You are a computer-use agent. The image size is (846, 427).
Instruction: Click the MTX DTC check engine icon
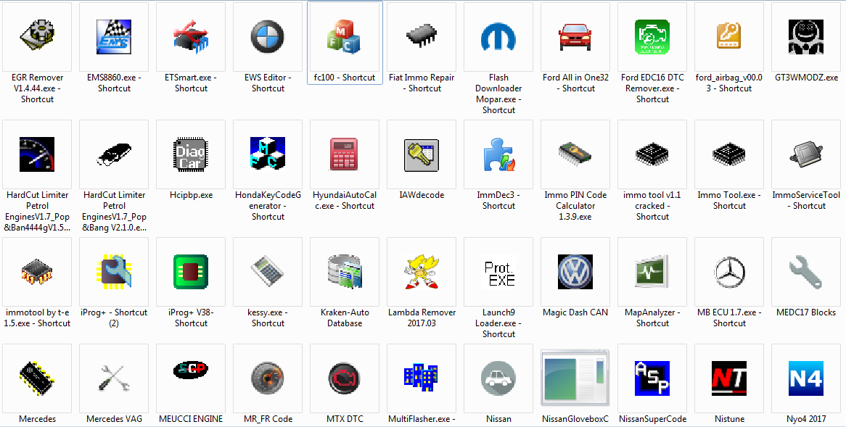[345, 378]
